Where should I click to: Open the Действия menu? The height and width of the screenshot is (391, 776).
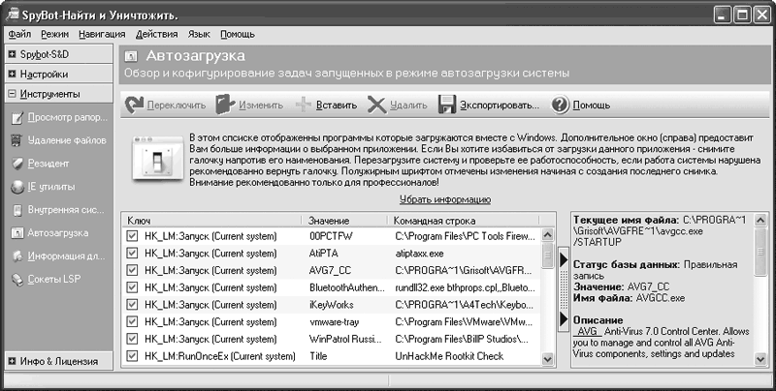[x=157, y=34]
